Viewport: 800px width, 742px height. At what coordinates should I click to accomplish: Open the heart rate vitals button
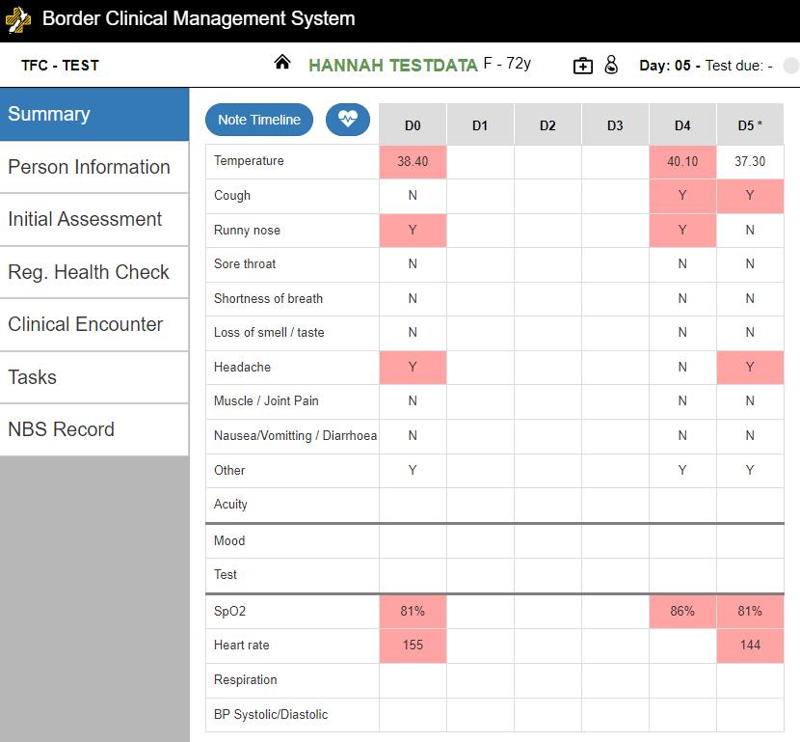tap(347, 120)
